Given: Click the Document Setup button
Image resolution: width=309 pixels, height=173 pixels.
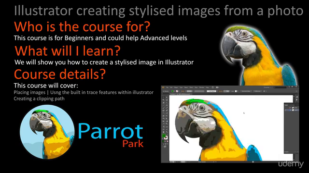Looking at the screenshot, I should (x=246, y=91).
